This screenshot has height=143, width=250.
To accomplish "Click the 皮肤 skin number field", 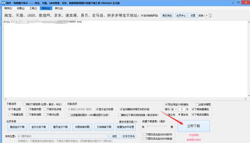I will click(x=207, y=16).
